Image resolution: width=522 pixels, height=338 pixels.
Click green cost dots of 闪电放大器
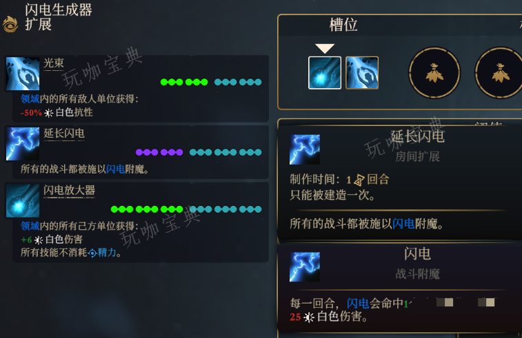[147, 209]
